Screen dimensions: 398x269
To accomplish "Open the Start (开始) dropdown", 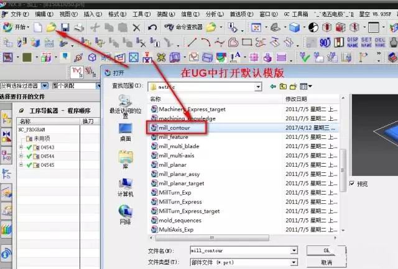I will click(16, 27).
